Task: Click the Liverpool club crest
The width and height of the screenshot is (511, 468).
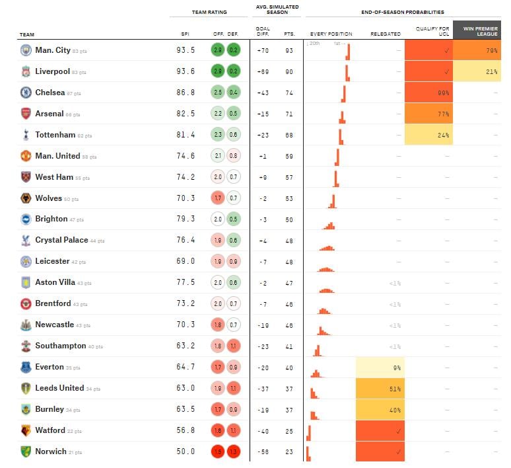Action: [x=26, y=71]
